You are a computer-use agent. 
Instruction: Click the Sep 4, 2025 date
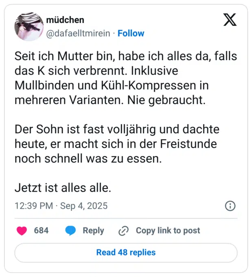click(x=84, y=206)
